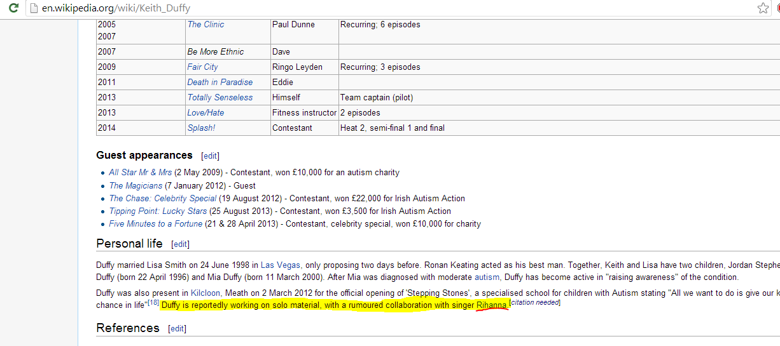780x346 pixels.
Task: Select the Himself role cell
Action: pos(304,98)
